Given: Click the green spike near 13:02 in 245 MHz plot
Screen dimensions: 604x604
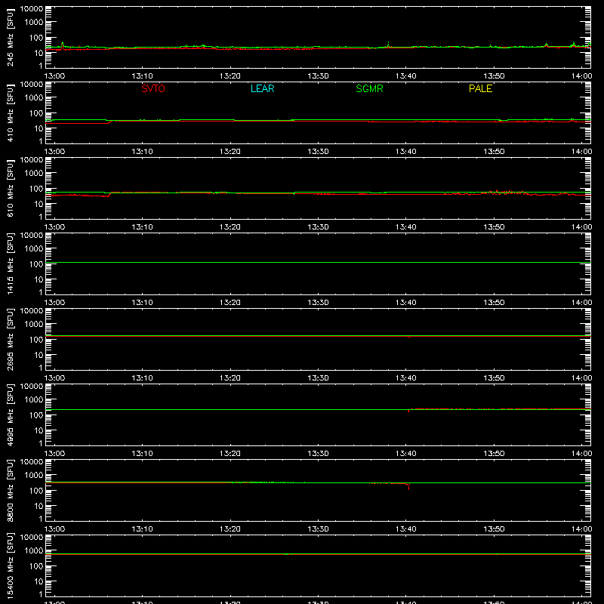Looking at the screenshot, I should pyautogui.click(x=63, y=44).
